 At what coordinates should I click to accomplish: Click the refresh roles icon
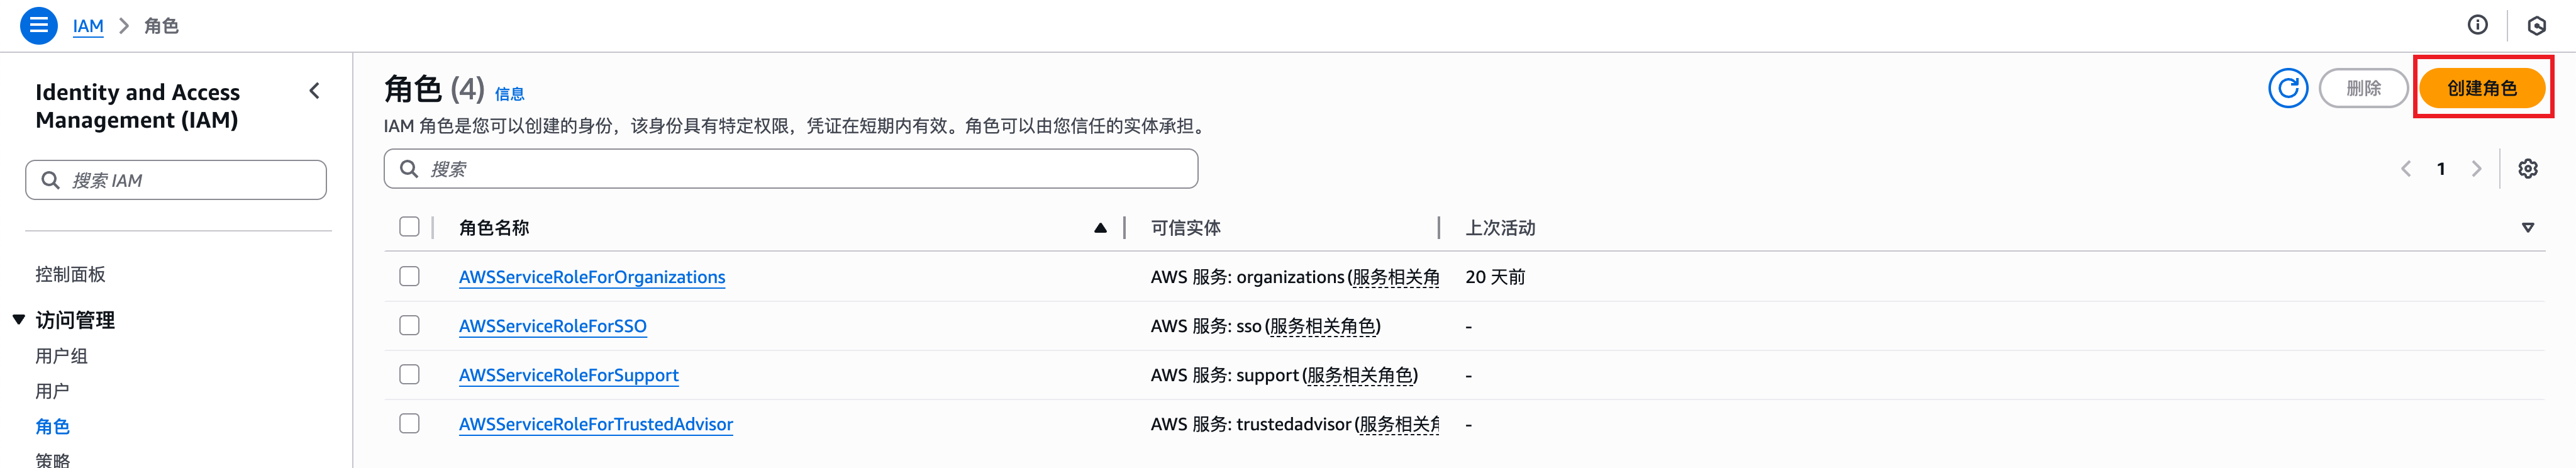[2287, 88]
